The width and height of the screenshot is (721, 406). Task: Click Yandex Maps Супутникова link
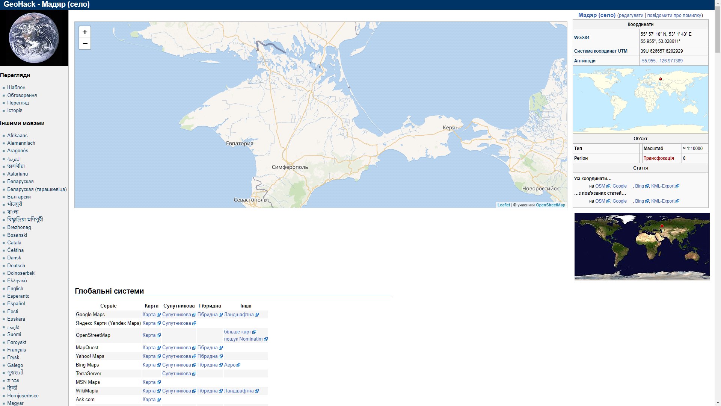point(176,323)
